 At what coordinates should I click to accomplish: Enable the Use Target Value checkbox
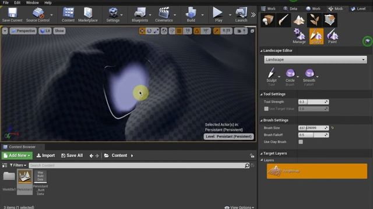click(266, 109)
